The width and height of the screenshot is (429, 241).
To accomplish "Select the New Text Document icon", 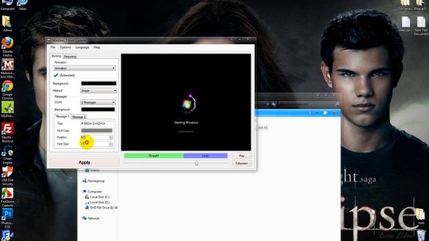I will (x=421, y=26).
